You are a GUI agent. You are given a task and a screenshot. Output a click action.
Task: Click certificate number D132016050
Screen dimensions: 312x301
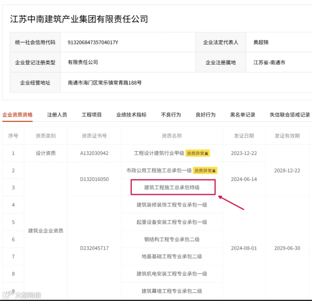point(94,179)
